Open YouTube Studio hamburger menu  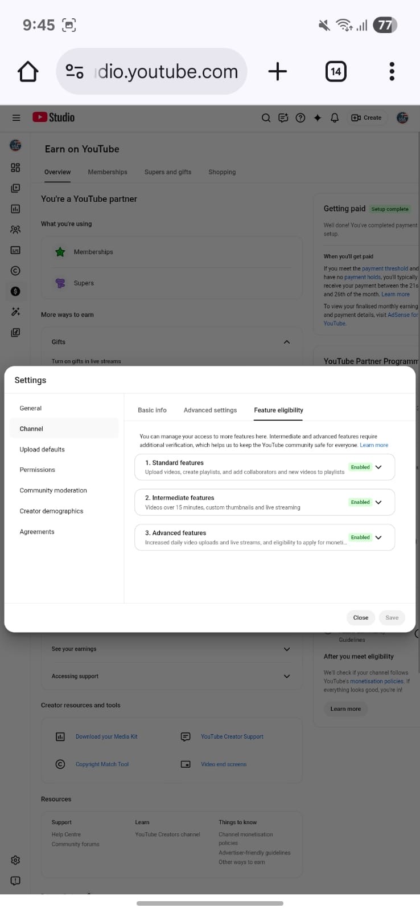(x=16, y=117)
